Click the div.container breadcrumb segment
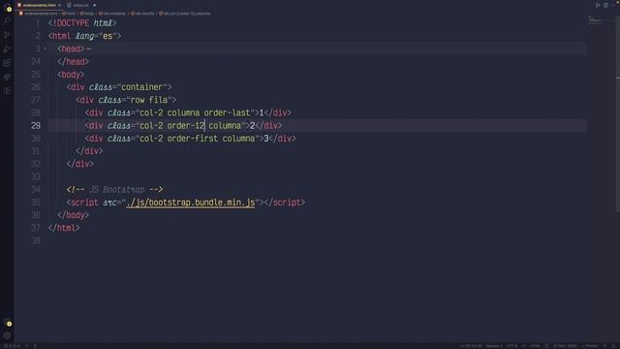620x349 pixels. (x=112, y=14)
